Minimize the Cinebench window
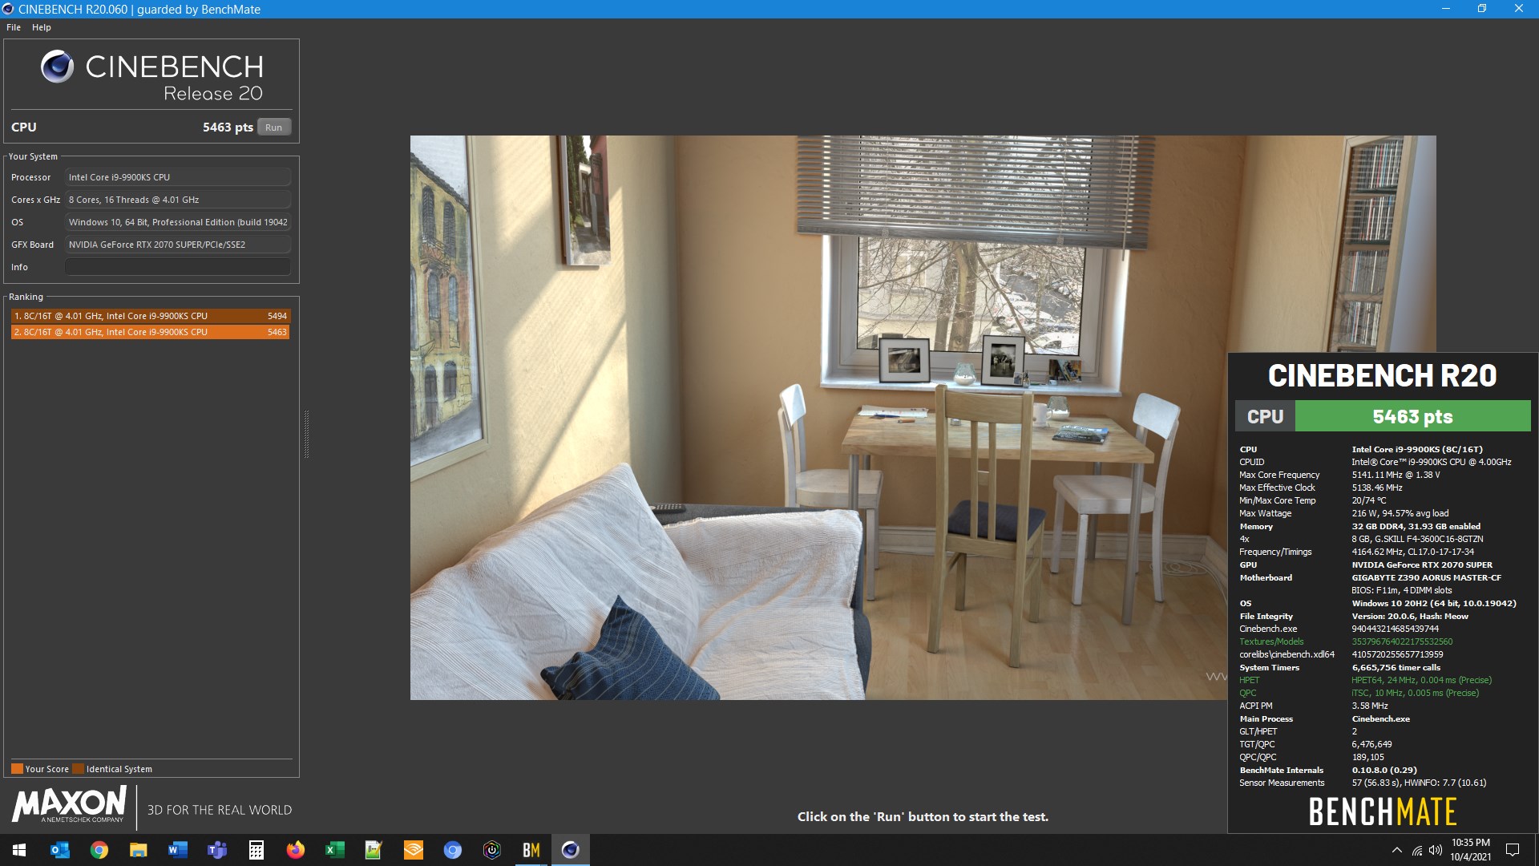Image resolution: width=1539 pixels, height=866 pixels. [x=1446, y=9]
